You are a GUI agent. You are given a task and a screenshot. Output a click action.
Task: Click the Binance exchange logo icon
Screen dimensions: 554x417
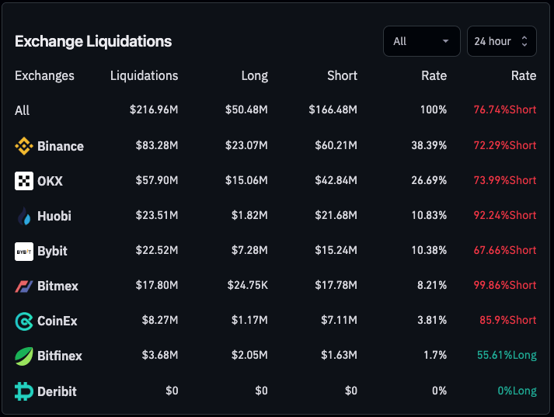[24, 146]
